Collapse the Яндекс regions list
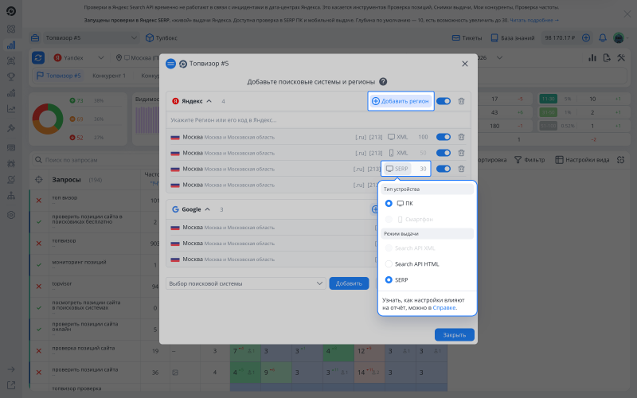 pos(209,101)
